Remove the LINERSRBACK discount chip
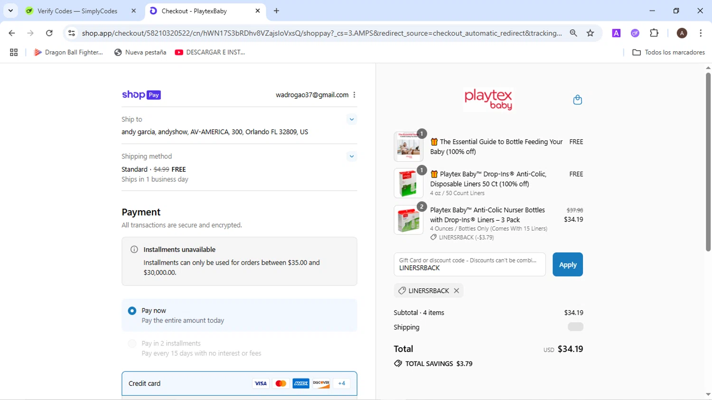Image resolution: width=712 pixels, height=400 pixels. pos(456,290)
